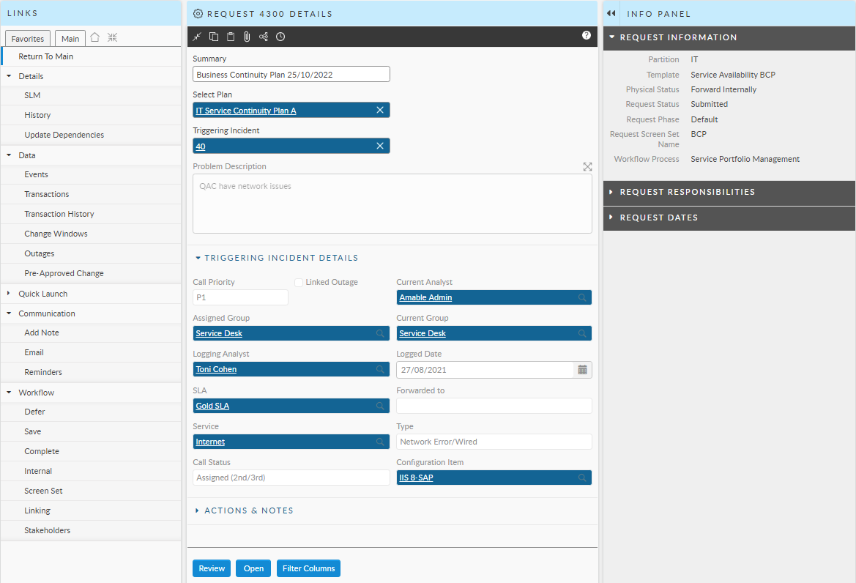Open the Logged Date calendar picker

point(582,370)
